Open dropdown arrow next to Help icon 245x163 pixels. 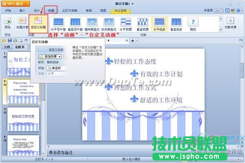click(242, 11)
